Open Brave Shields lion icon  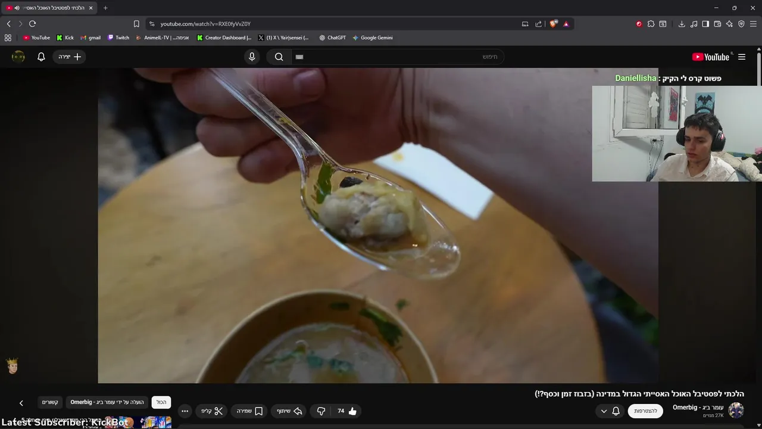pyautogui.click(x=553, y=24)
